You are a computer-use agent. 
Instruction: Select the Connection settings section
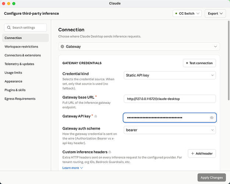25,38
